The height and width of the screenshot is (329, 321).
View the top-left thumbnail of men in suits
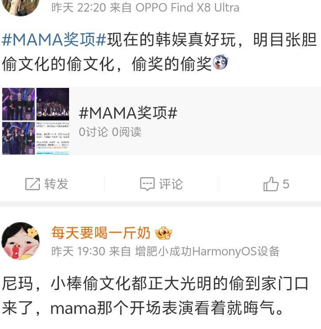[x=19, y=104]
